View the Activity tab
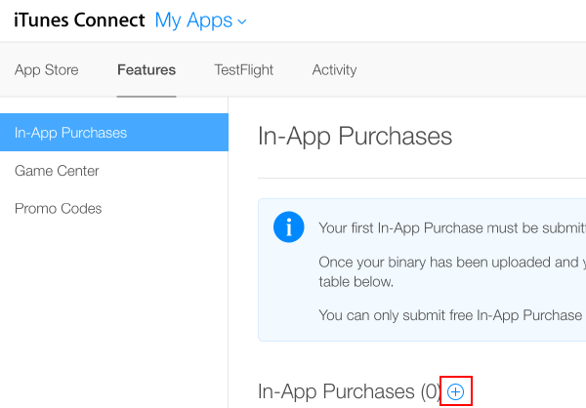This screenshot has height=408, width=586. click(334, 69)
